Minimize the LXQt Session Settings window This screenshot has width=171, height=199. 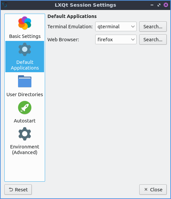[152, 5]
